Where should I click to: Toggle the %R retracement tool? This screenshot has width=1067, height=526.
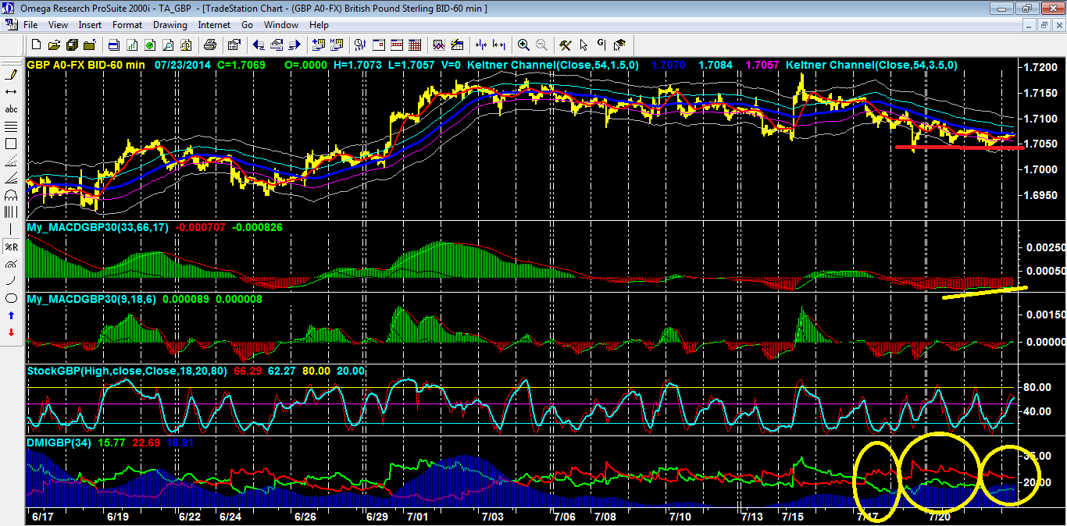tap(11, 247)
